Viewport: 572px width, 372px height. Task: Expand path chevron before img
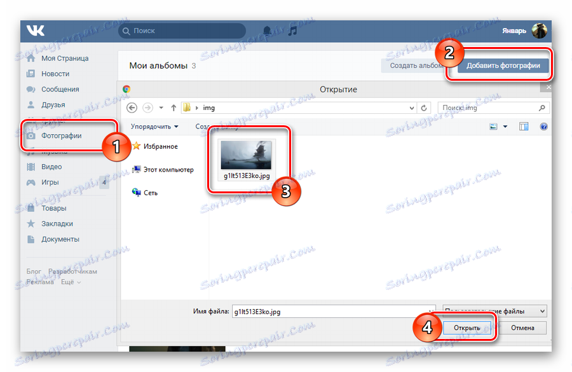[x=197, y=108]
